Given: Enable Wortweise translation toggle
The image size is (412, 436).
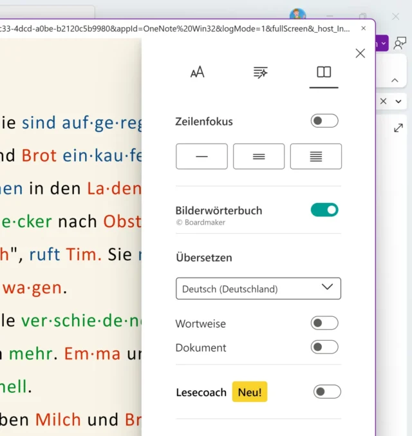Looking at the screenshot, I should (x=324, y=323).
